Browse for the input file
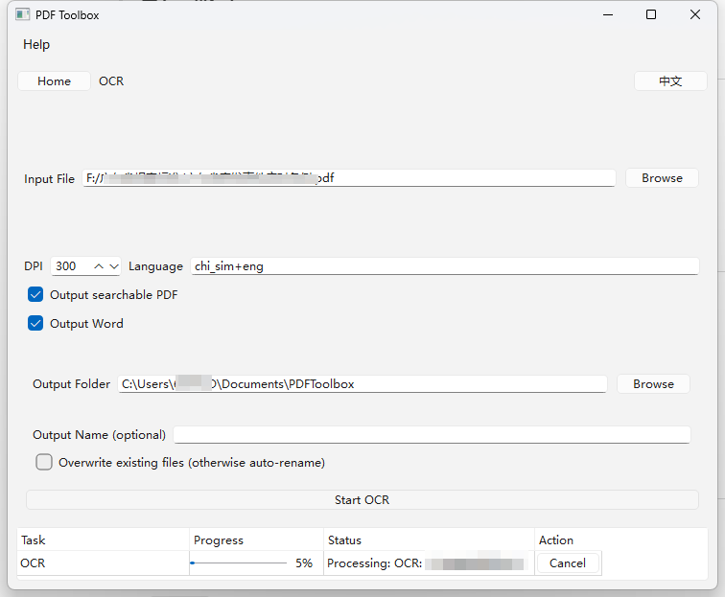 [x=662, y=178]
